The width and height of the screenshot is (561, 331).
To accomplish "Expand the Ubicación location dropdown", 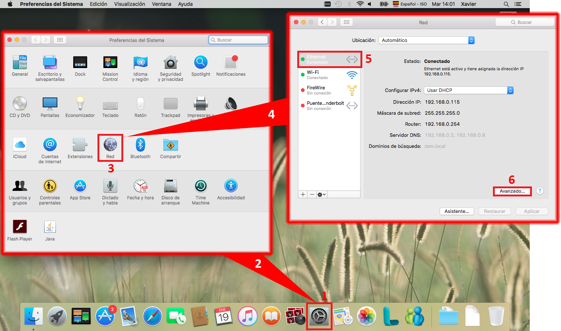I will 426,40.
